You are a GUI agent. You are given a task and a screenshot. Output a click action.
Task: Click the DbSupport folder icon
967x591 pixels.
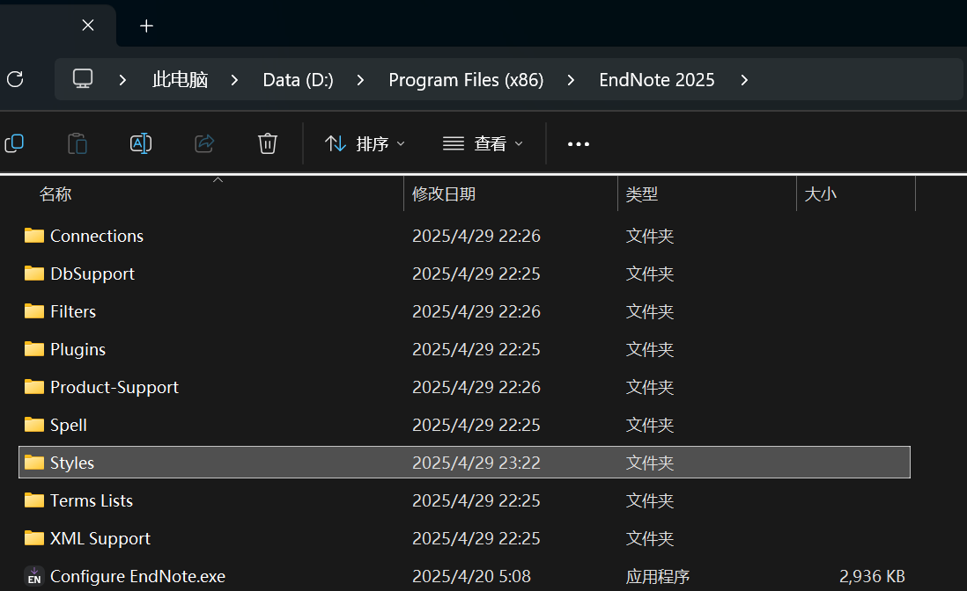click(34, 274)
